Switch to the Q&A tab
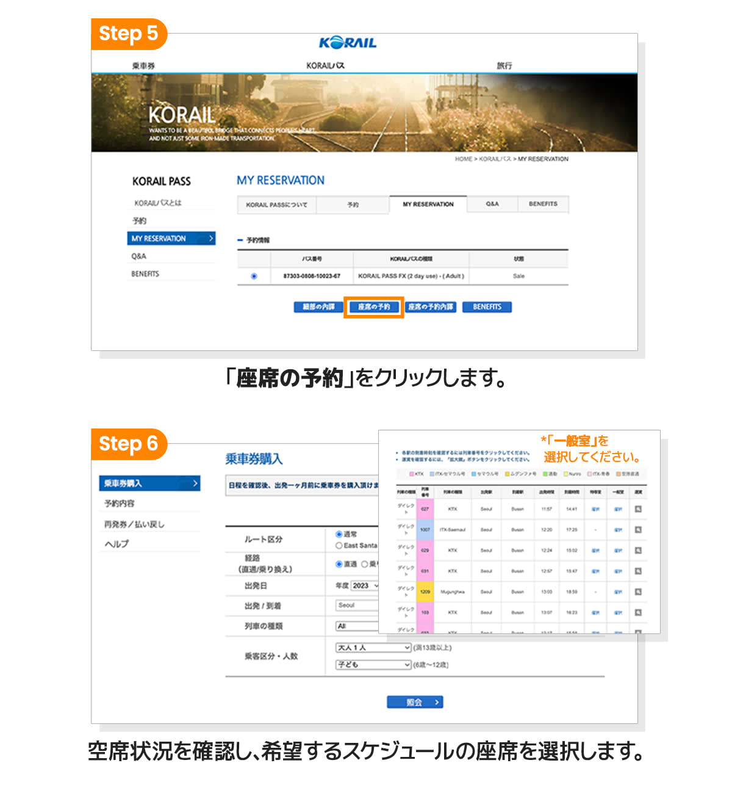Image resolution: width=732 pixels, height=785 pixels. coord(492,204)
